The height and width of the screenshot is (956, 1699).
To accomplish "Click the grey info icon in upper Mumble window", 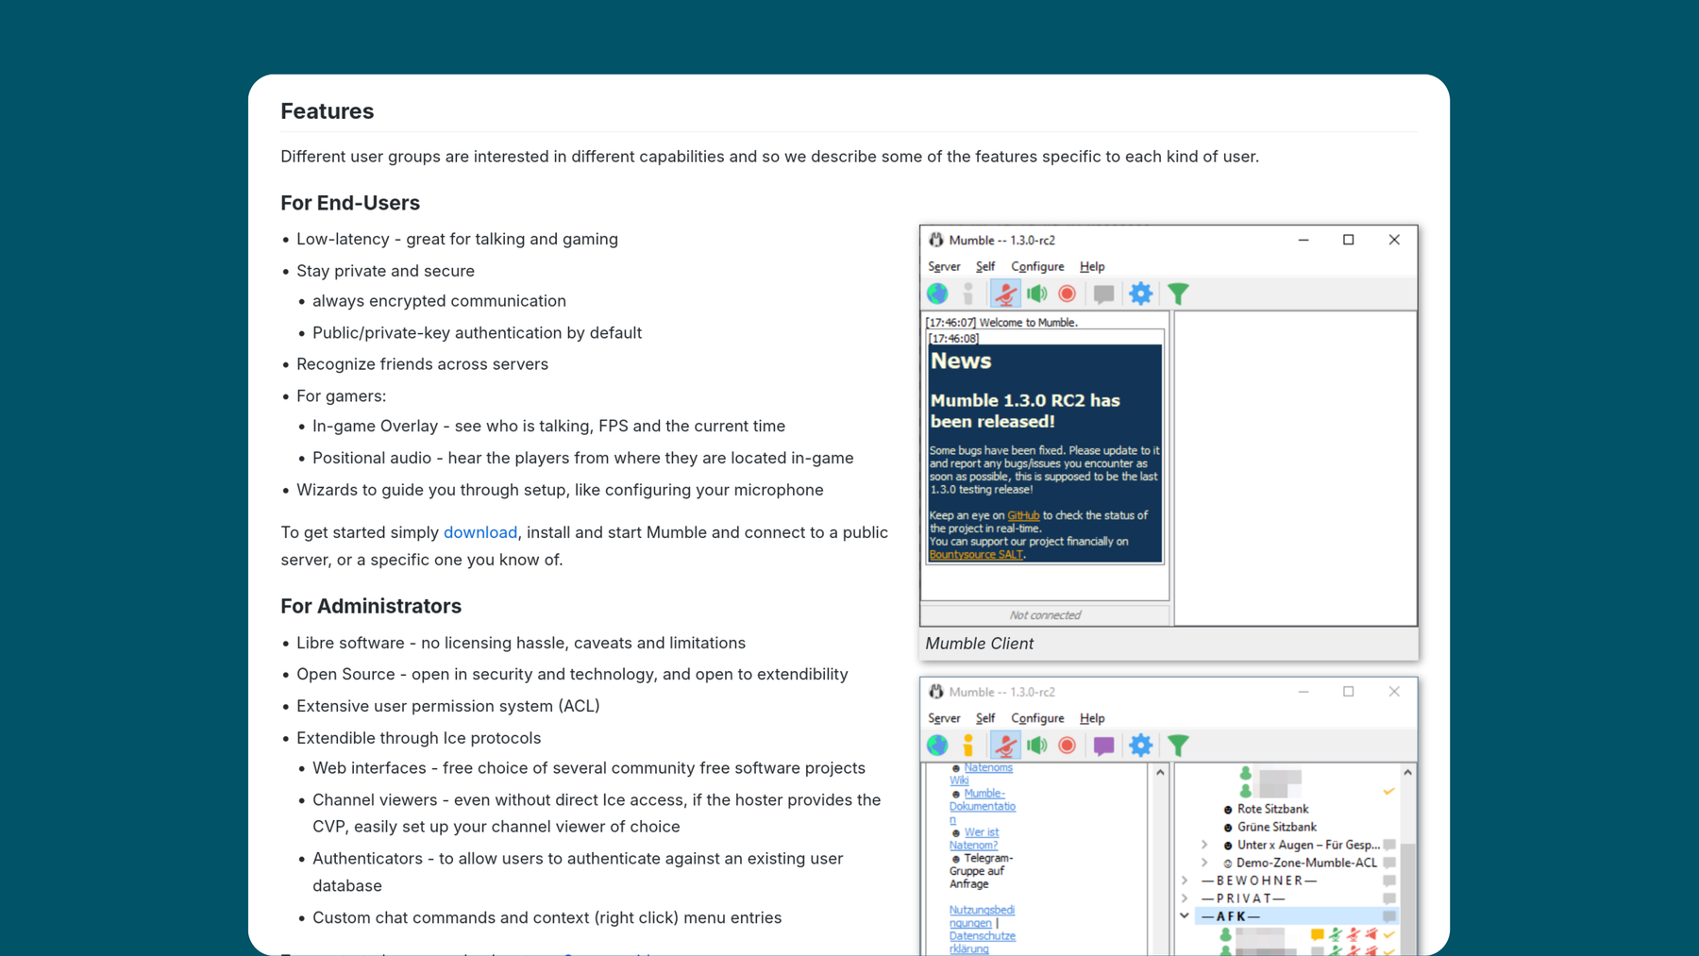I will [968, 294].
